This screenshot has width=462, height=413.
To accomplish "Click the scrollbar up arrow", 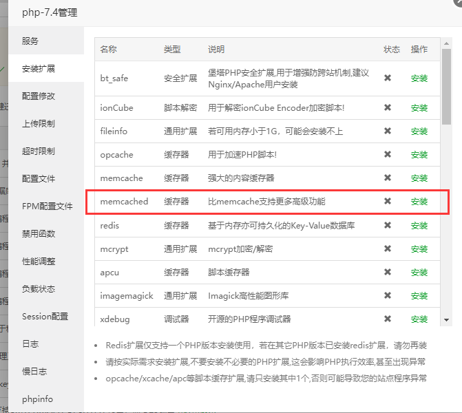I will click(x=446, y=43).
